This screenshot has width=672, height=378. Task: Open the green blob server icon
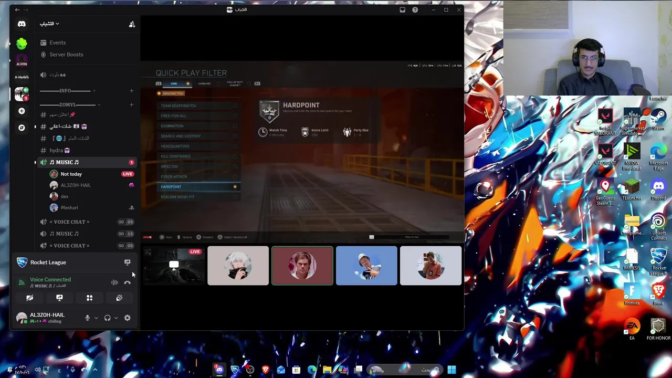22,44
